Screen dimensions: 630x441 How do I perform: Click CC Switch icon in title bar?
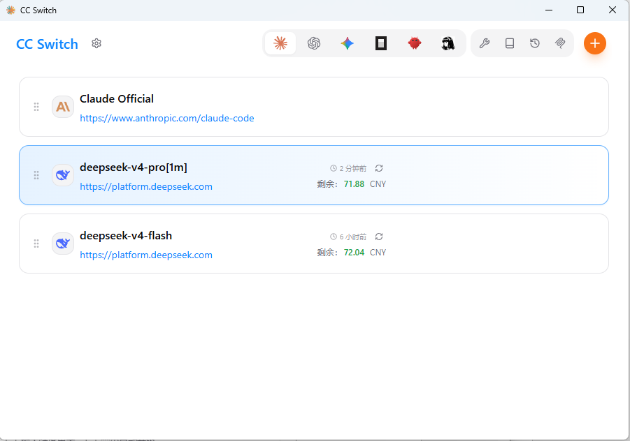[11, 10]
